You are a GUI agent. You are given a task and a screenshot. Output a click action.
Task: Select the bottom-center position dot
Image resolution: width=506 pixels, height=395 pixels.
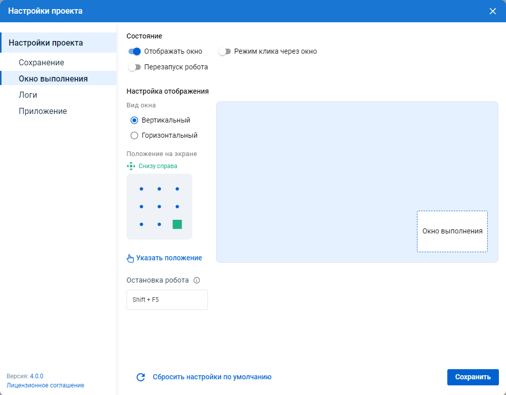click(x=159, y=224)
